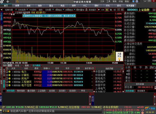Click the search magnifier icon in title bar
The image size is (156, 114).
(17, 2)
